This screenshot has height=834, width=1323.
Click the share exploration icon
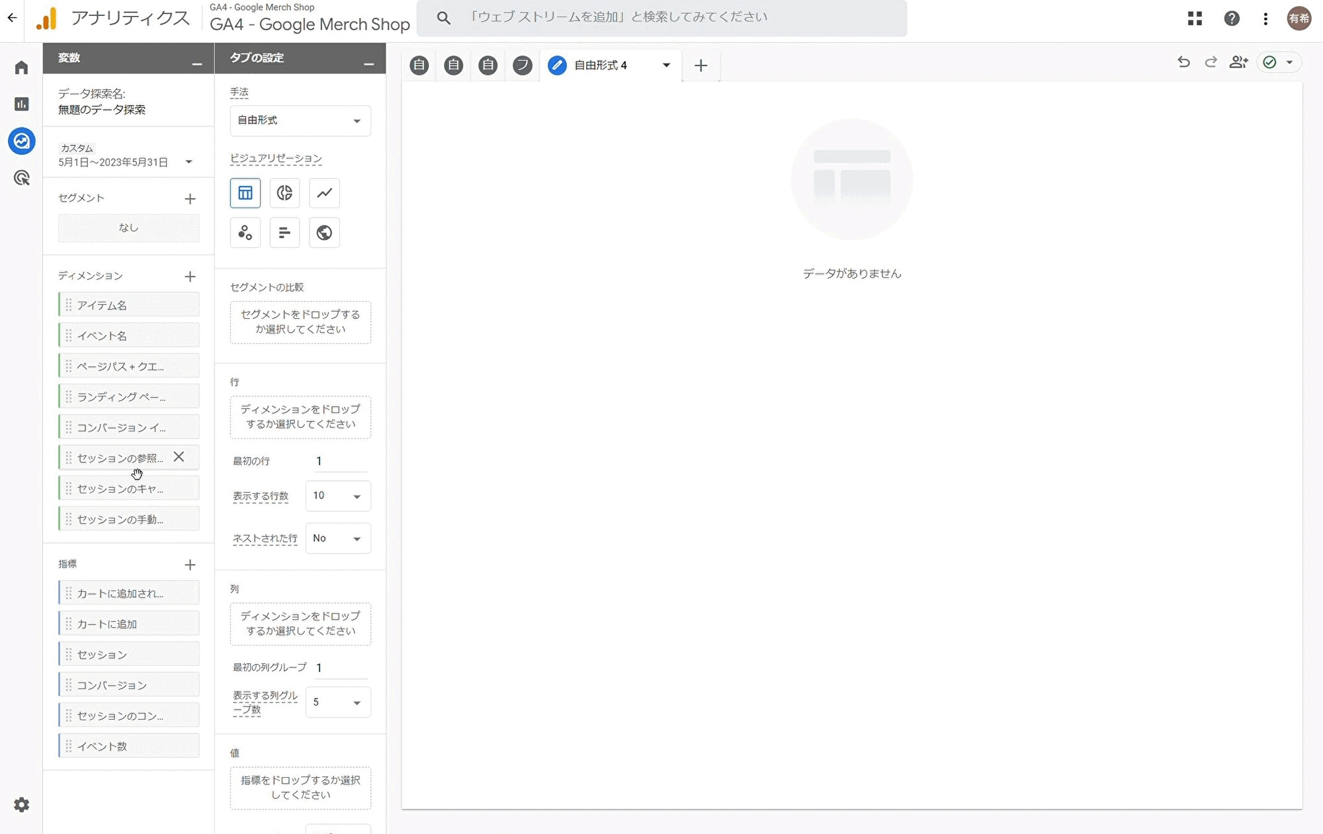(x=1238, y=62)
